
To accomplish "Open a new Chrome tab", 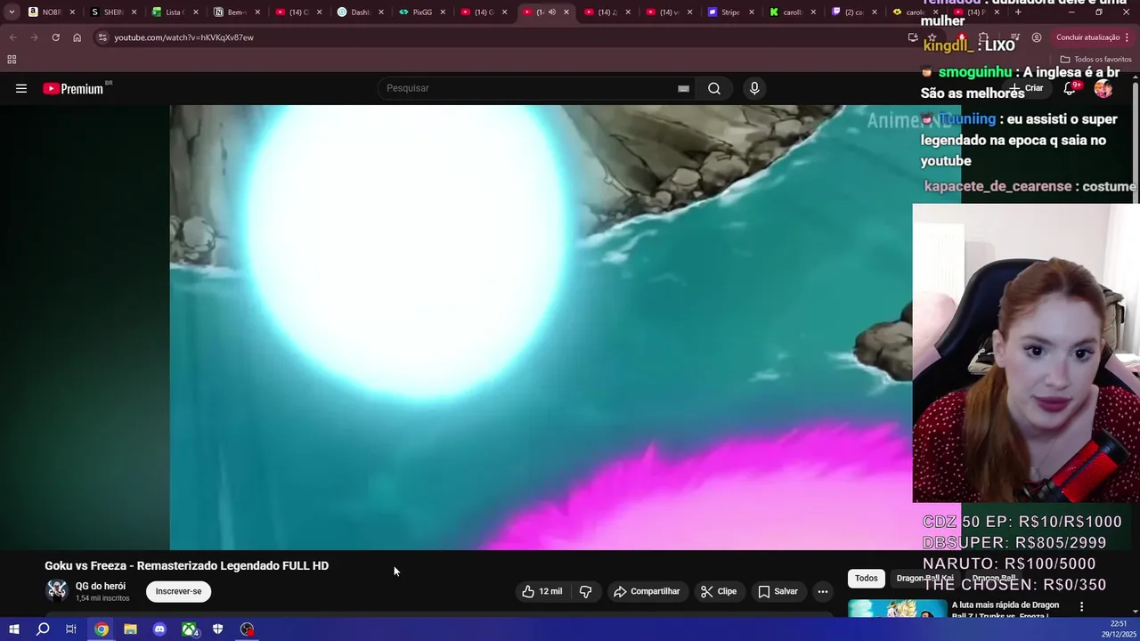I will coord(1018,12).
